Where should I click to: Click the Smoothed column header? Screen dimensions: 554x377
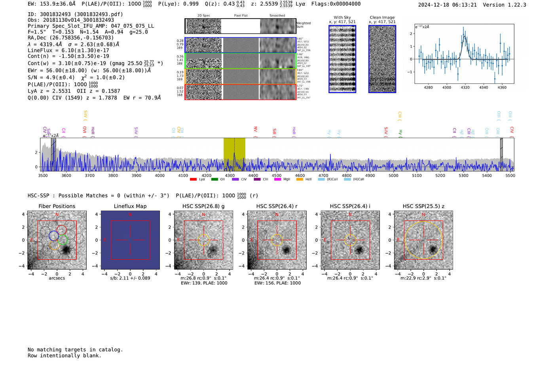277,16
